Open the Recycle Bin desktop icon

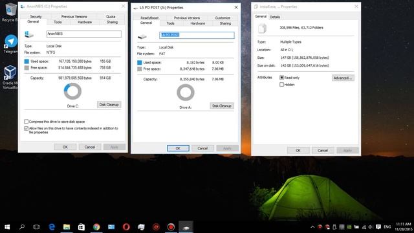click(x=10, y=12)
